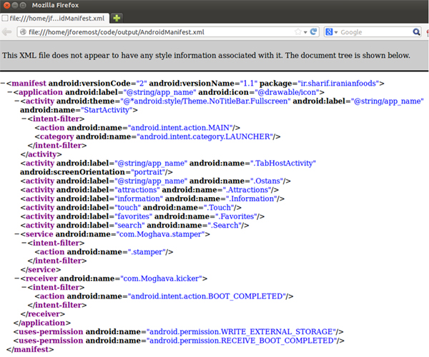Click the bookmark star in the URL bar

(297, 32)
